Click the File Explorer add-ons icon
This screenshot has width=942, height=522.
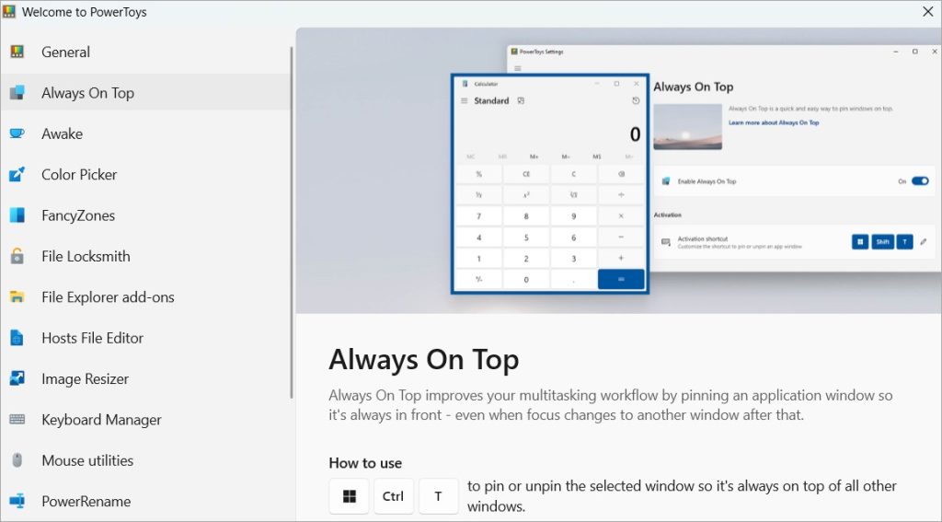click(x=17, y=297)
